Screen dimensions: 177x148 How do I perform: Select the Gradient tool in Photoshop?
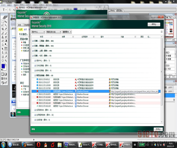[6, 41]
